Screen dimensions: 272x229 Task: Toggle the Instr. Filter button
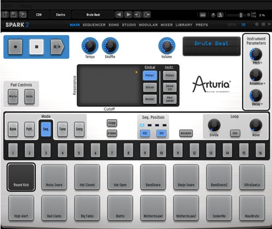pyautogui.click(x=170, y=75)
